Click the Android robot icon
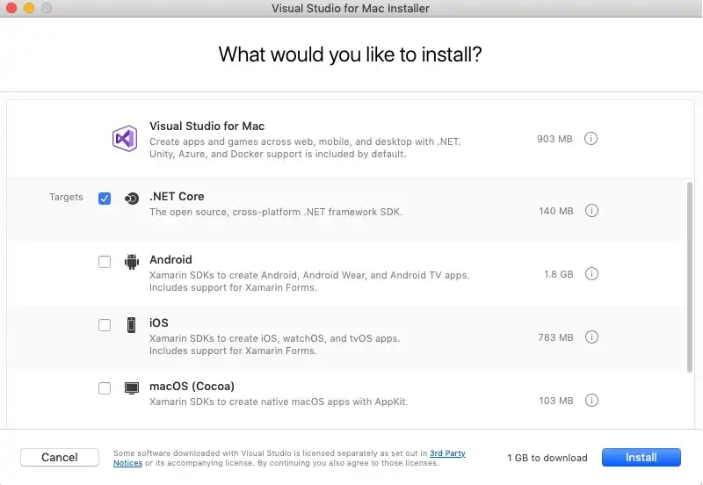703x485 pixels. tap(132, 261)
